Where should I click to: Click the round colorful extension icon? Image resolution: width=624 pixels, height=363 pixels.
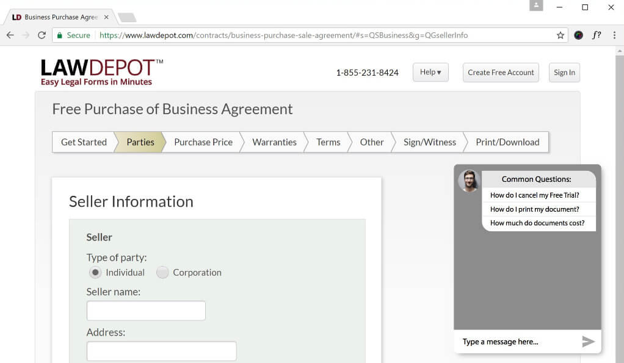click(579, 35)
